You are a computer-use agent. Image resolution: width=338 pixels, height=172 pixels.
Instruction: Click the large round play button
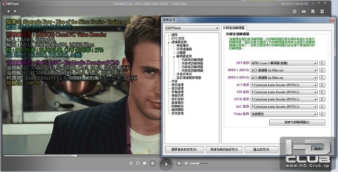point(166,164)
